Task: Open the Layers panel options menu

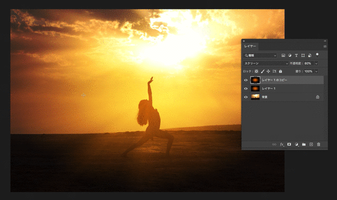Action: [325, 46]
